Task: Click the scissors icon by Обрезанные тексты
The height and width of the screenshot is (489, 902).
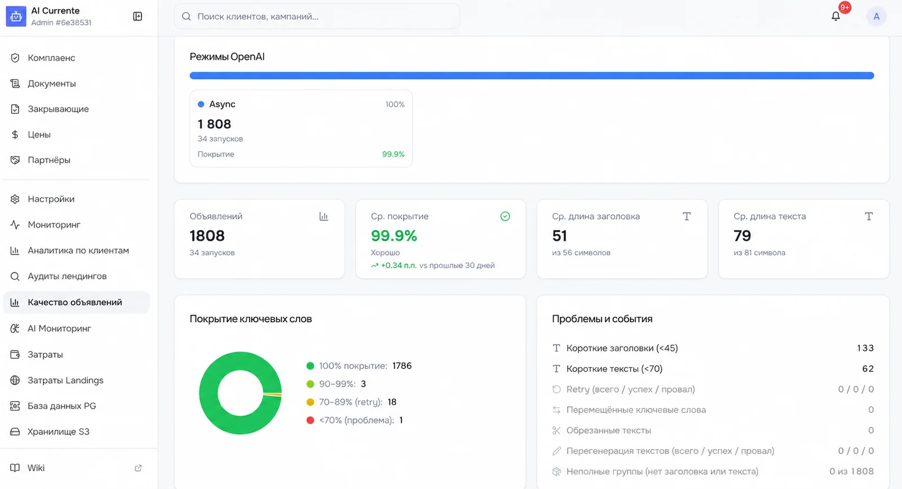Action: tap(556, 430)
